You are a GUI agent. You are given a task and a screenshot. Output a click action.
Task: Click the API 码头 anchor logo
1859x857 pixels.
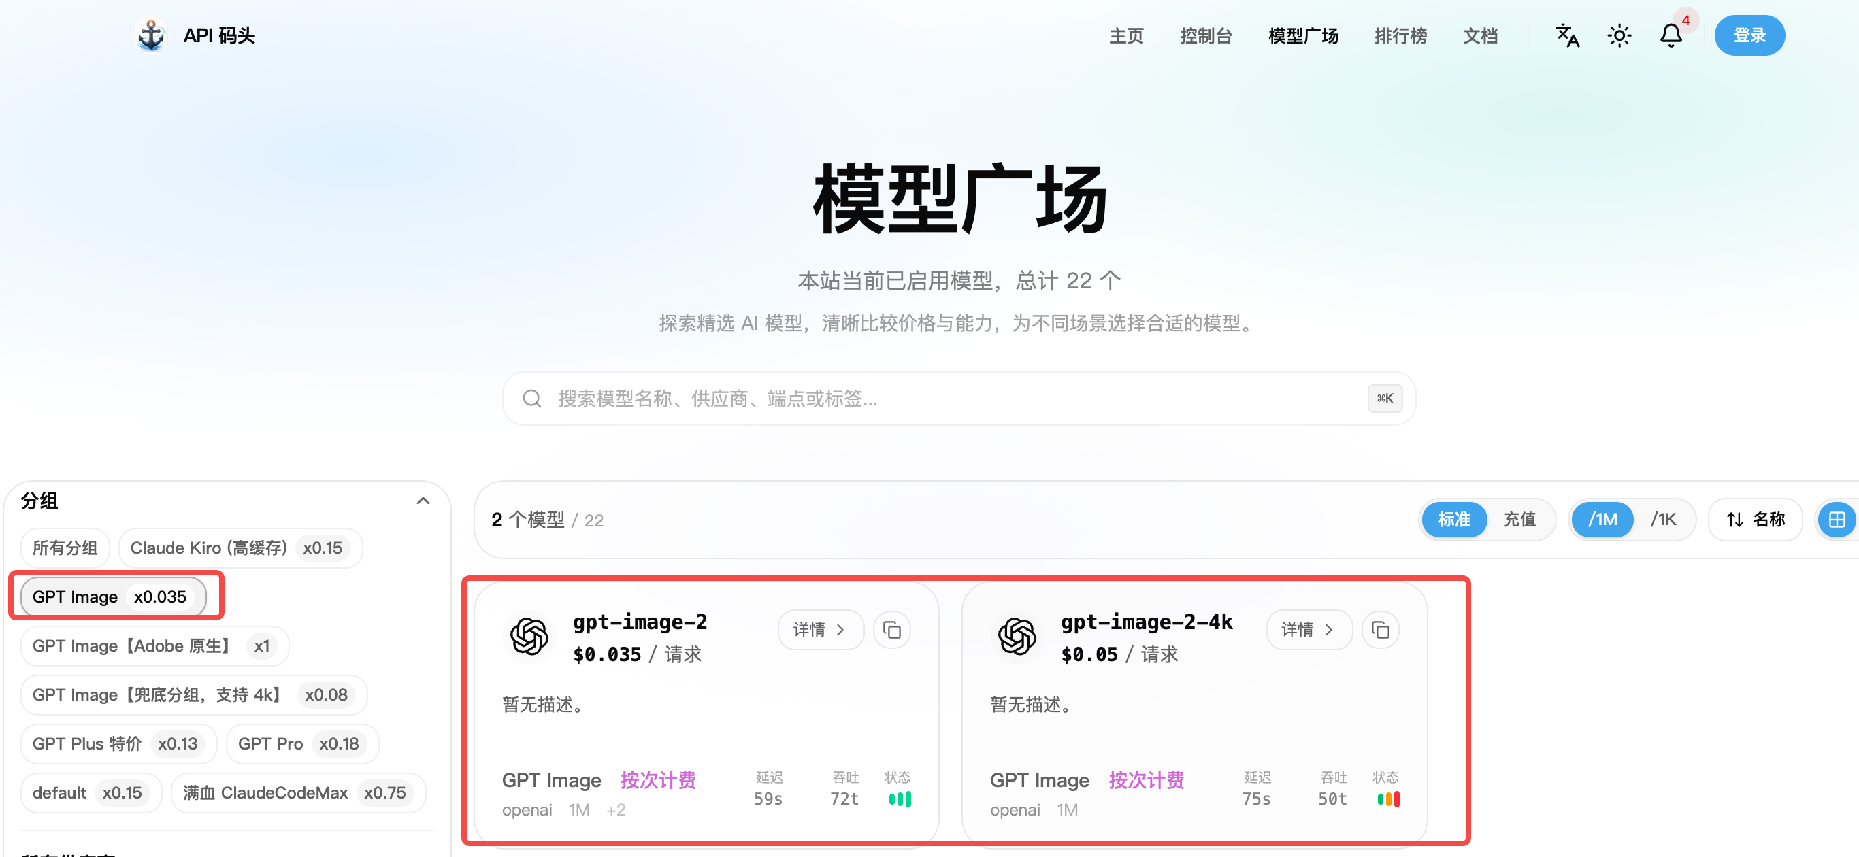click(151, 35)
